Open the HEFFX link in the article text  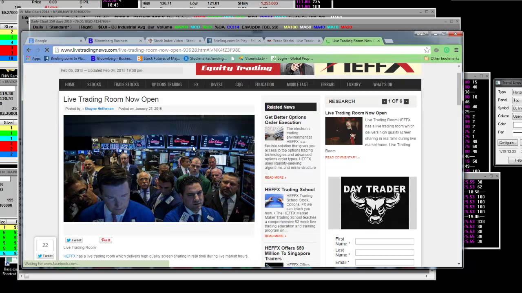click(69, 256)
